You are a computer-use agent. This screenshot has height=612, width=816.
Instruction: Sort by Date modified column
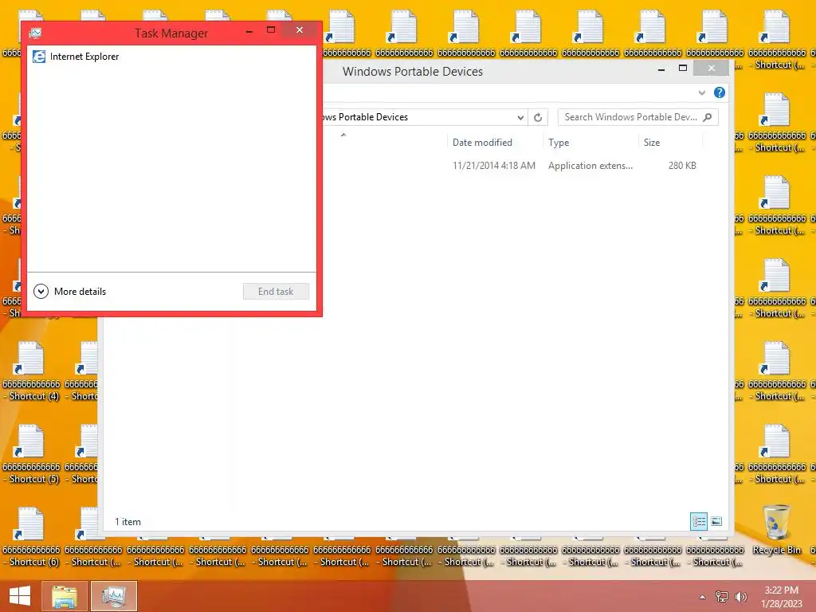click(x=482, y=143)
